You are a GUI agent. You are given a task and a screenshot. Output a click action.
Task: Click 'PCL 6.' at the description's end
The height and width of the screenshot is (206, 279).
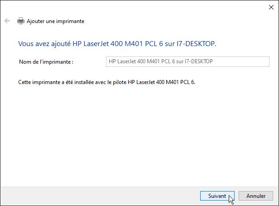192,83
